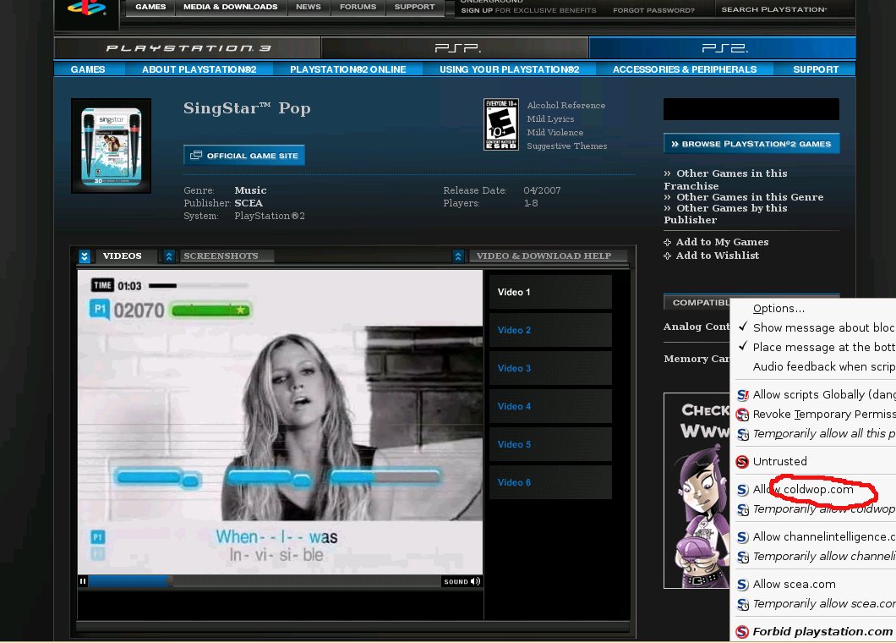Open NEWS in the top navigation

pos(308,7)
